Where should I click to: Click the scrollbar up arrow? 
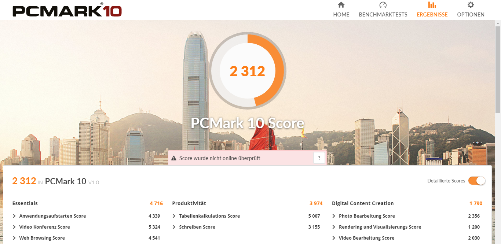click(498, 23)
